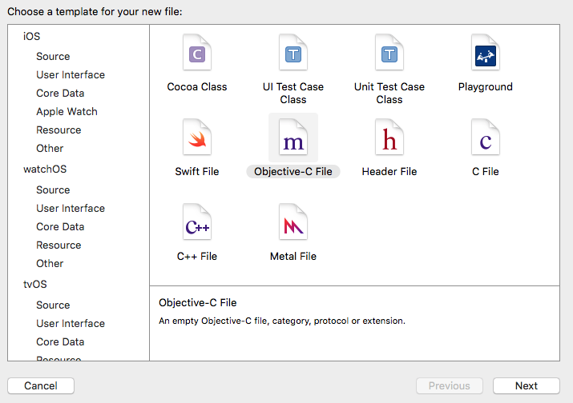
Task: Click the 'C File' label
Action: tap(486, 171)
